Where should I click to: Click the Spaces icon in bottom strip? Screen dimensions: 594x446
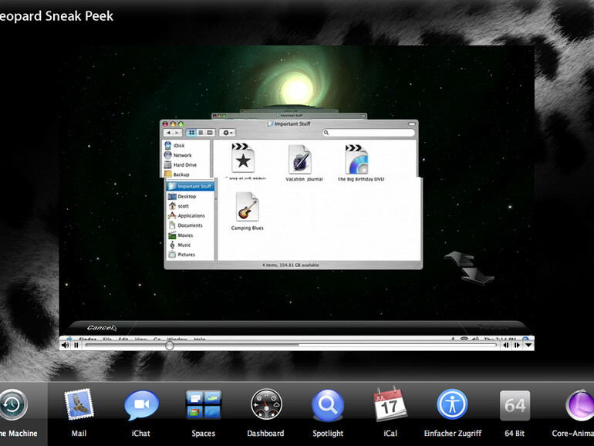203,405
